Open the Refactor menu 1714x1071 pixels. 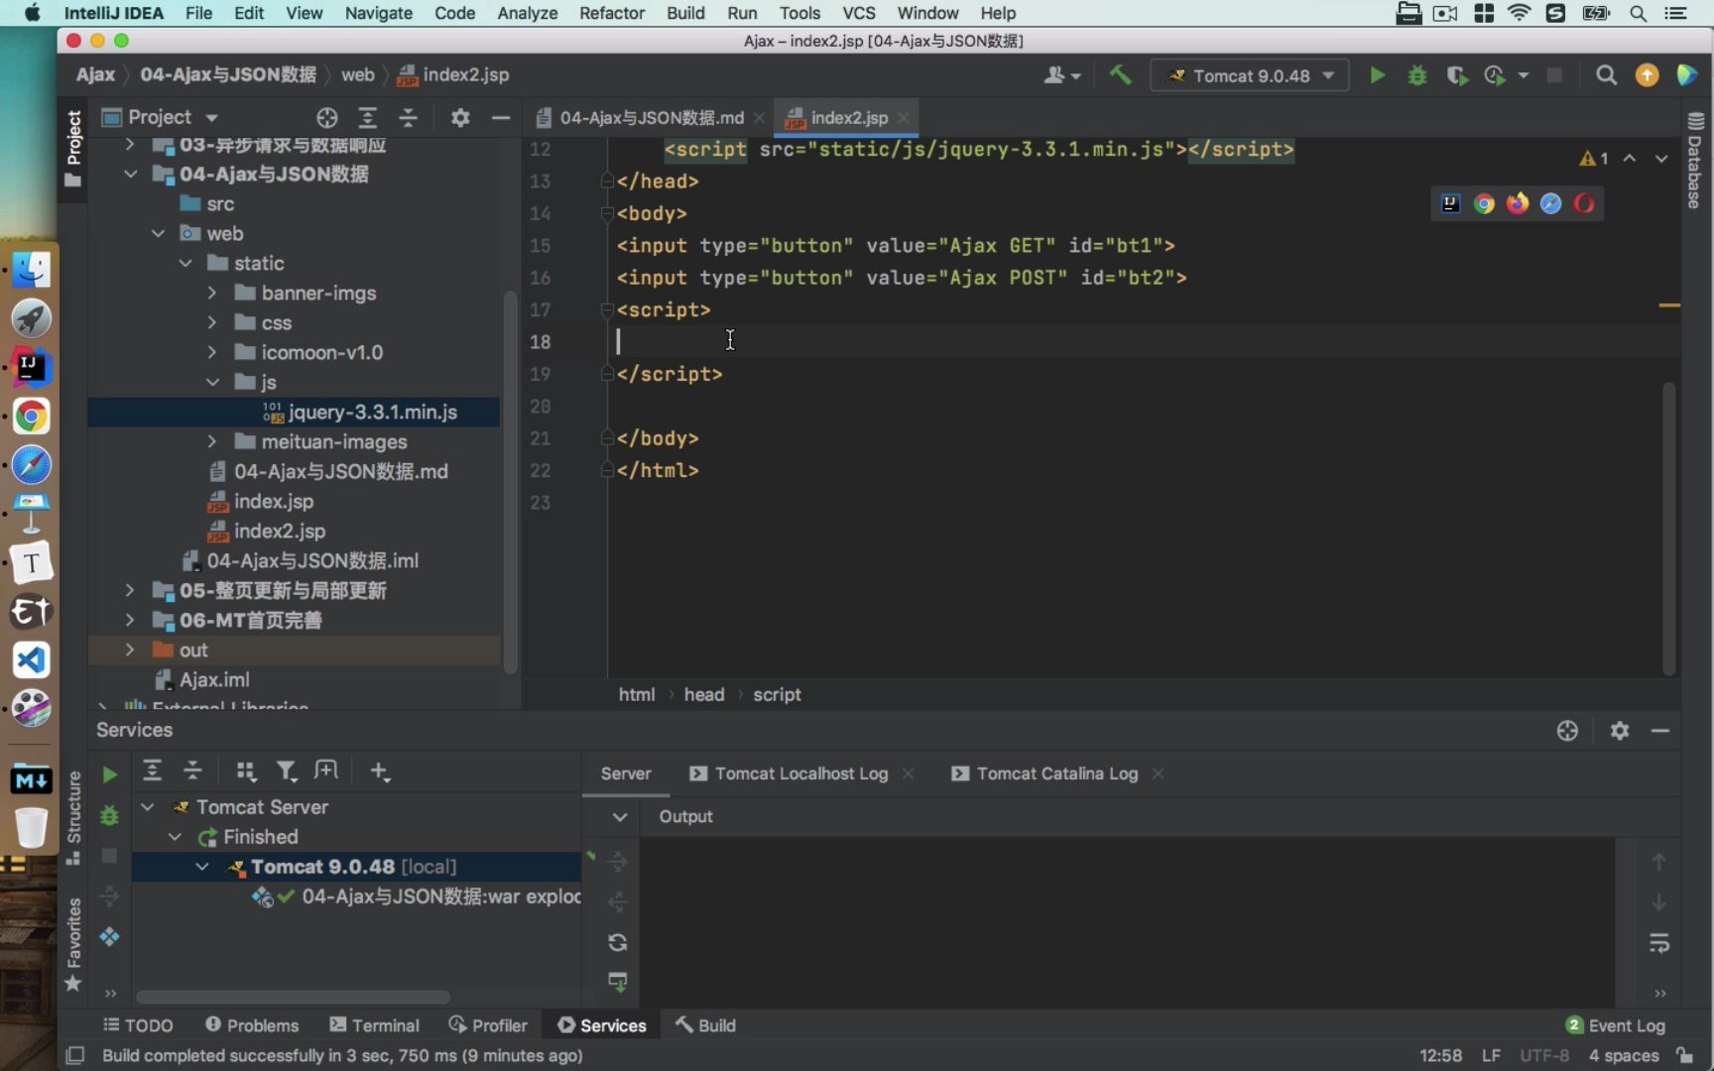612,13
